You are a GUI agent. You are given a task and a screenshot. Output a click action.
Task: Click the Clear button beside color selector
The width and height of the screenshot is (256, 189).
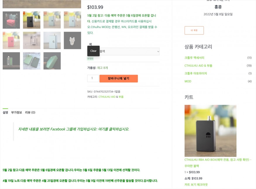click(x=93, y=51)
